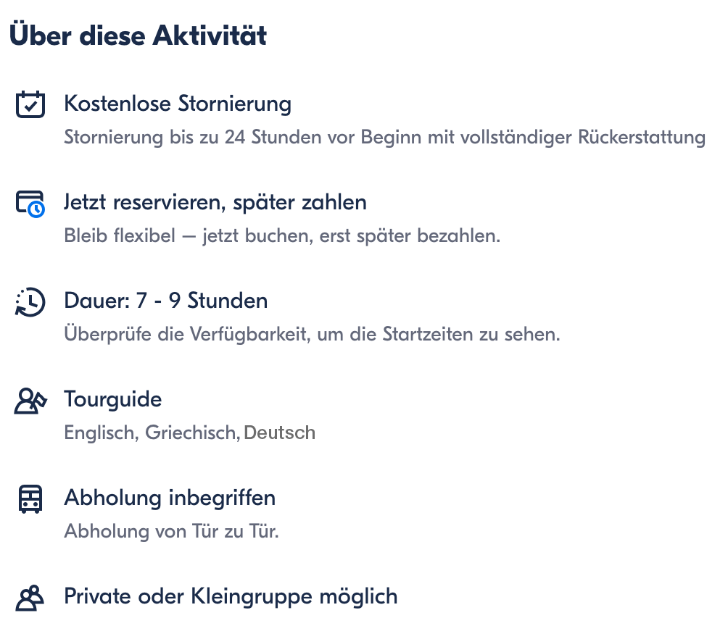Open Jetzt reservieren, später zahlen
This screenshot has width=728, height=639.
click(215, 203)
